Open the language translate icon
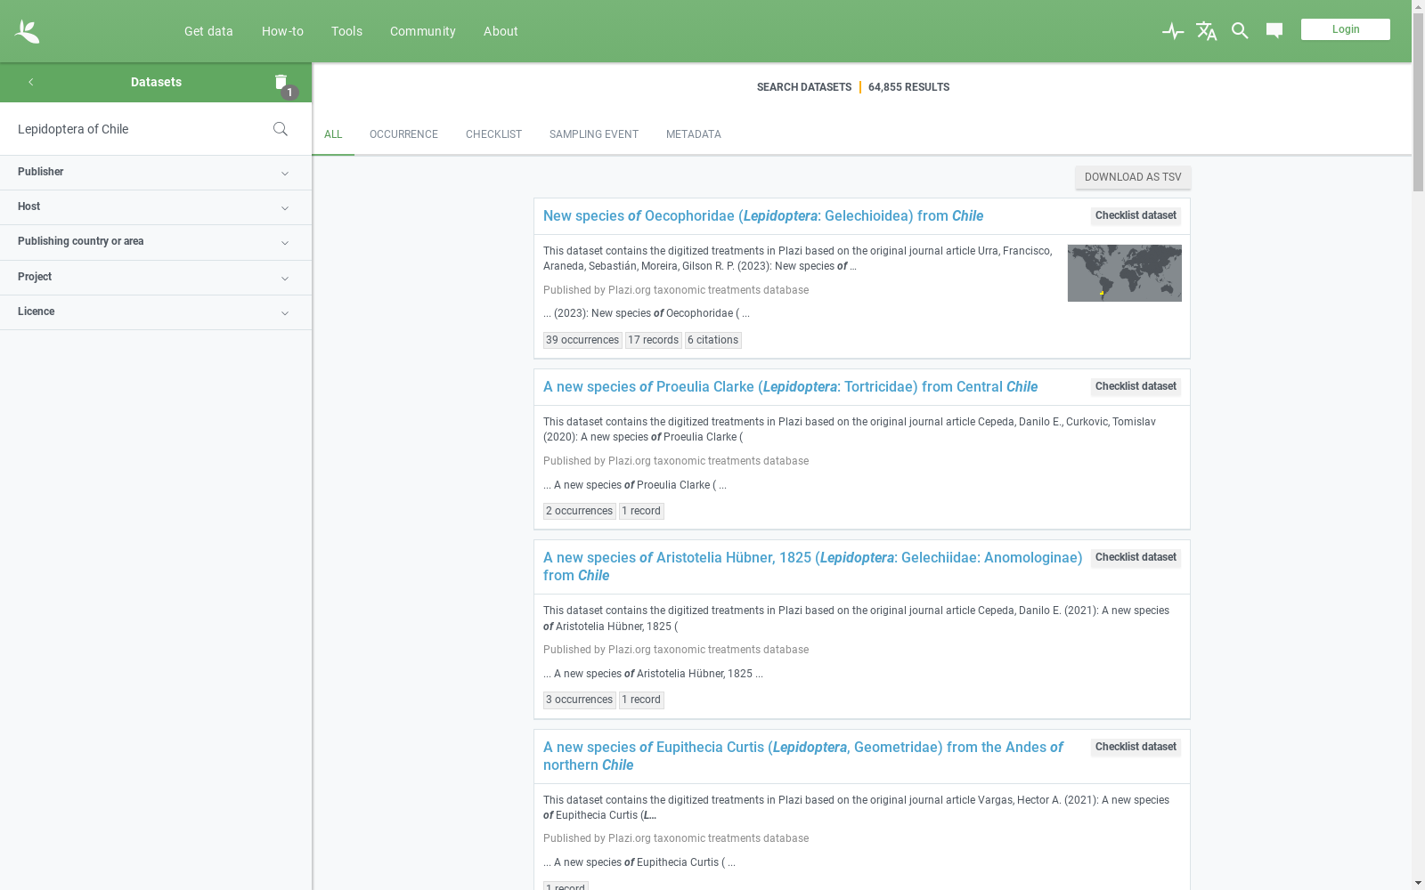Image resolution: width=1425 pixels, height=890 pixels. 1207,31
